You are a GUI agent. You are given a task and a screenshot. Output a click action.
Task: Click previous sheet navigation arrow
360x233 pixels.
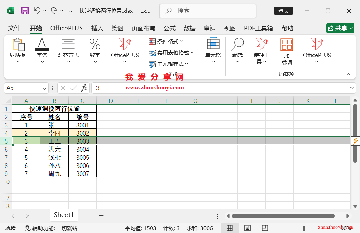point(13,216)
